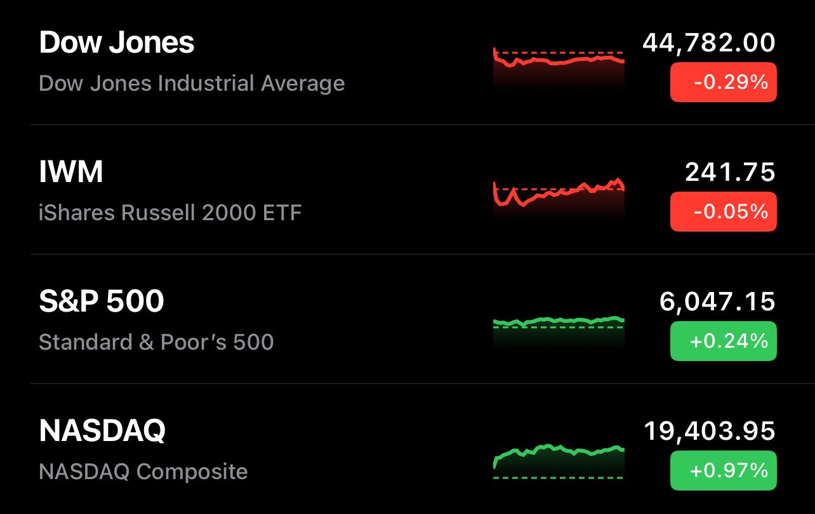Open Dow Jones Industrial Average description

pos(192,83)
